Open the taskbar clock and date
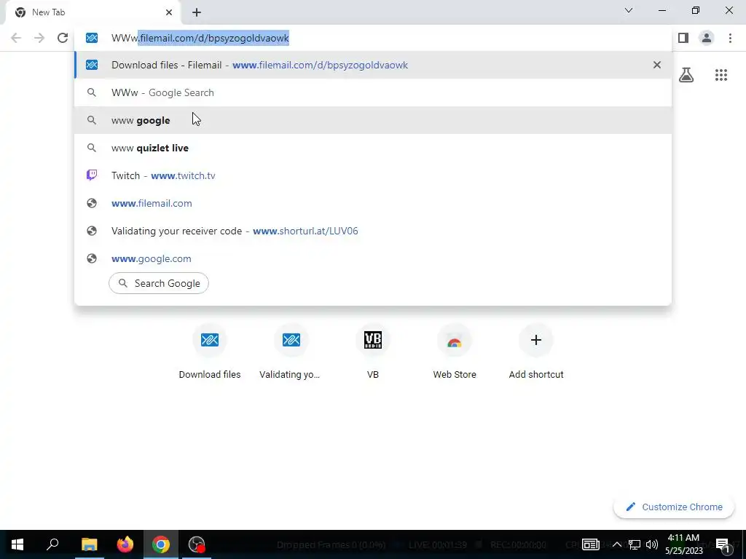The height and width of the screenshot is (559, 746). pos(683,544)
